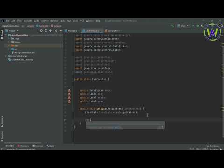This screenshot has width=224, height=168.
Task: Open Project panel settings gear
Action: (x=56, y=31)
